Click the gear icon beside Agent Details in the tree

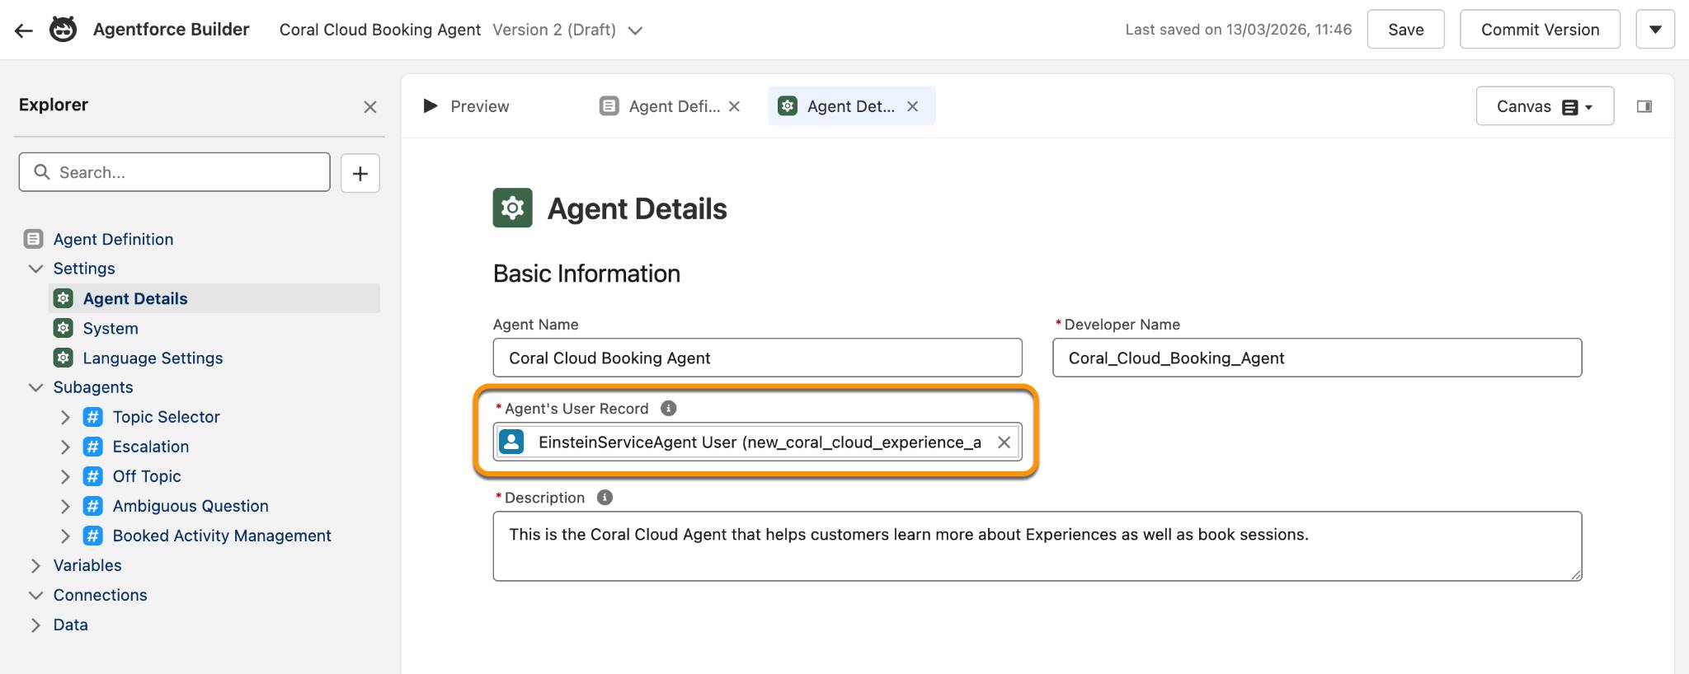coord(64,298)
